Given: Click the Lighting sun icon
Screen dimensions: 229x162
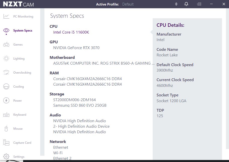Looking at the screenshot, I should pos(6,58).
